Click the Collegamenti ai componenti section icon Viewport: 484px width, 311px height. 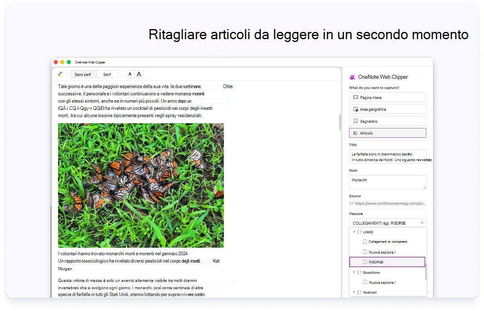[365, 242]
